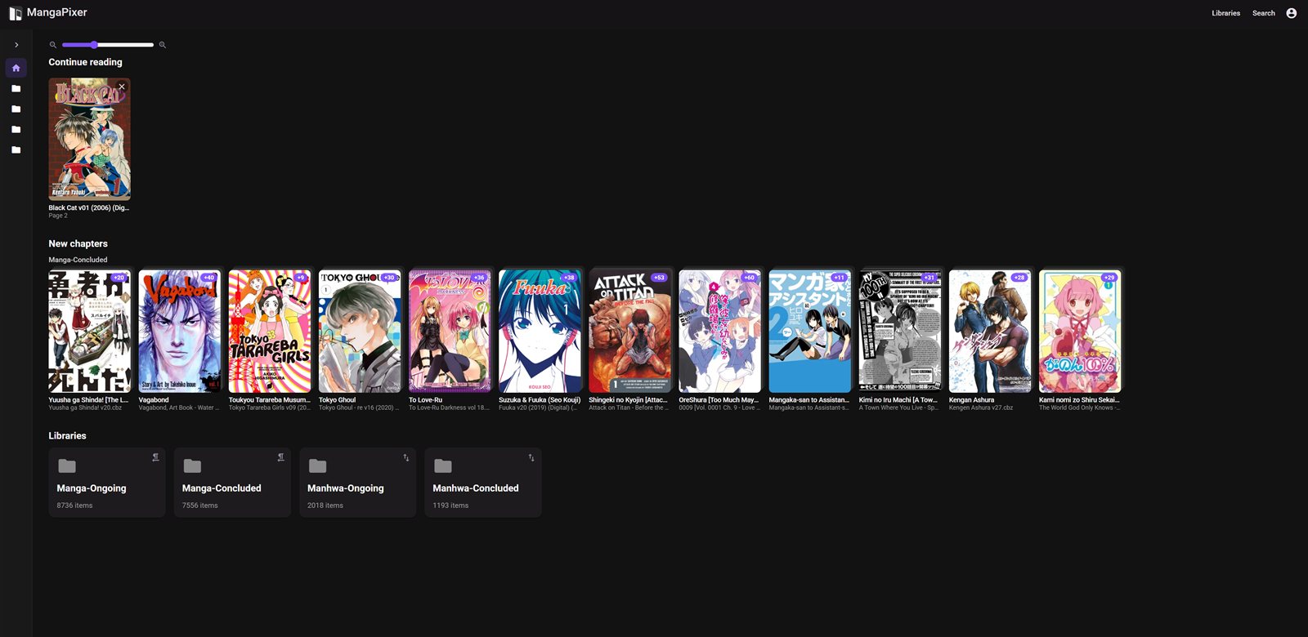Click the folder icon on Manhwa-Concluded card
Viewport: 1308px width, 637px height.
[x=443, y=465]
